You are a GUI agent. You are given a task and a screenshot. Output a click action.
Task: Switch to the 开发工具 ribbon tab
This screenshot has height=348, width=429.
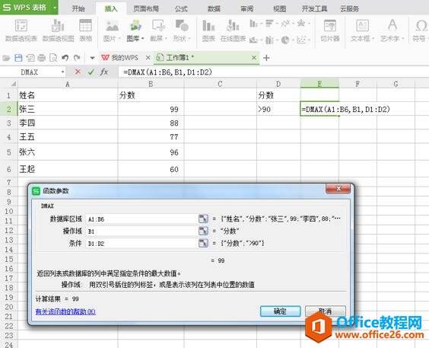315,9
